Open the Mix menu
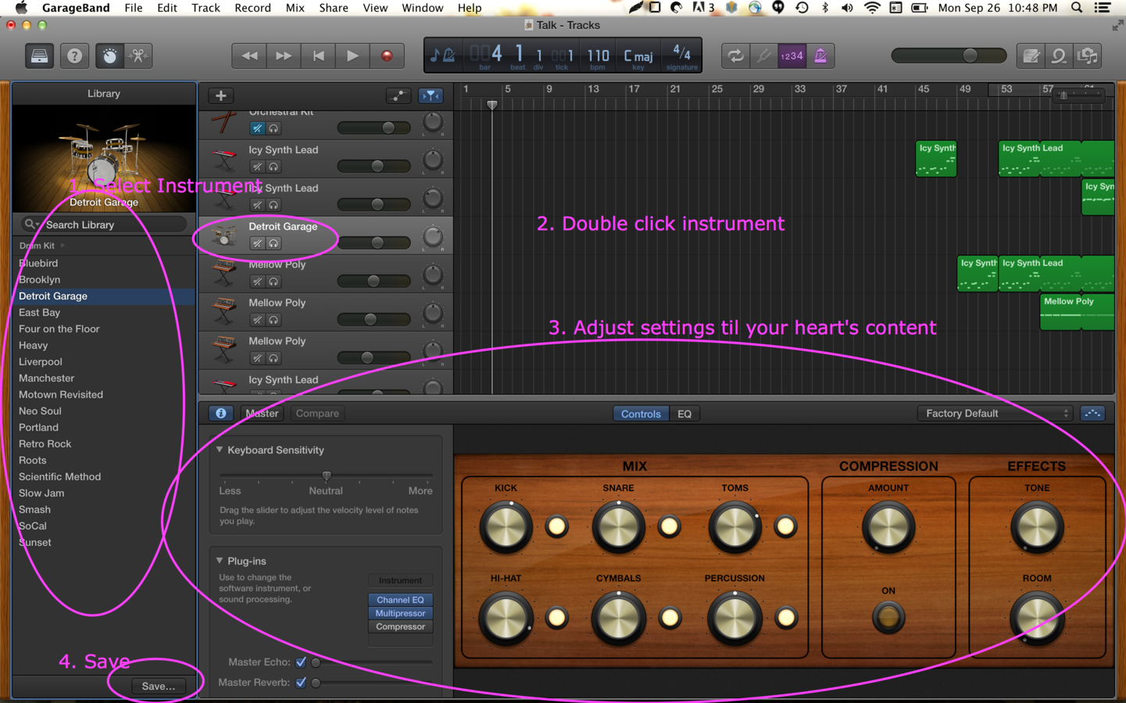The width and height of the screenshot is (1126, 703). [295, 8]
